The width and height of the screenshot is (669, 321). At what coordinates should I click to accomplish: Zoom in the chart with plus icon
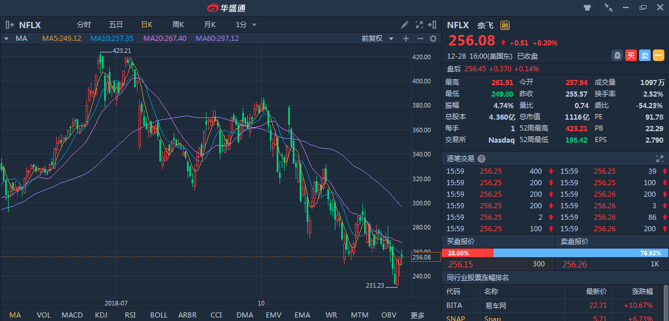coord(406,39)
